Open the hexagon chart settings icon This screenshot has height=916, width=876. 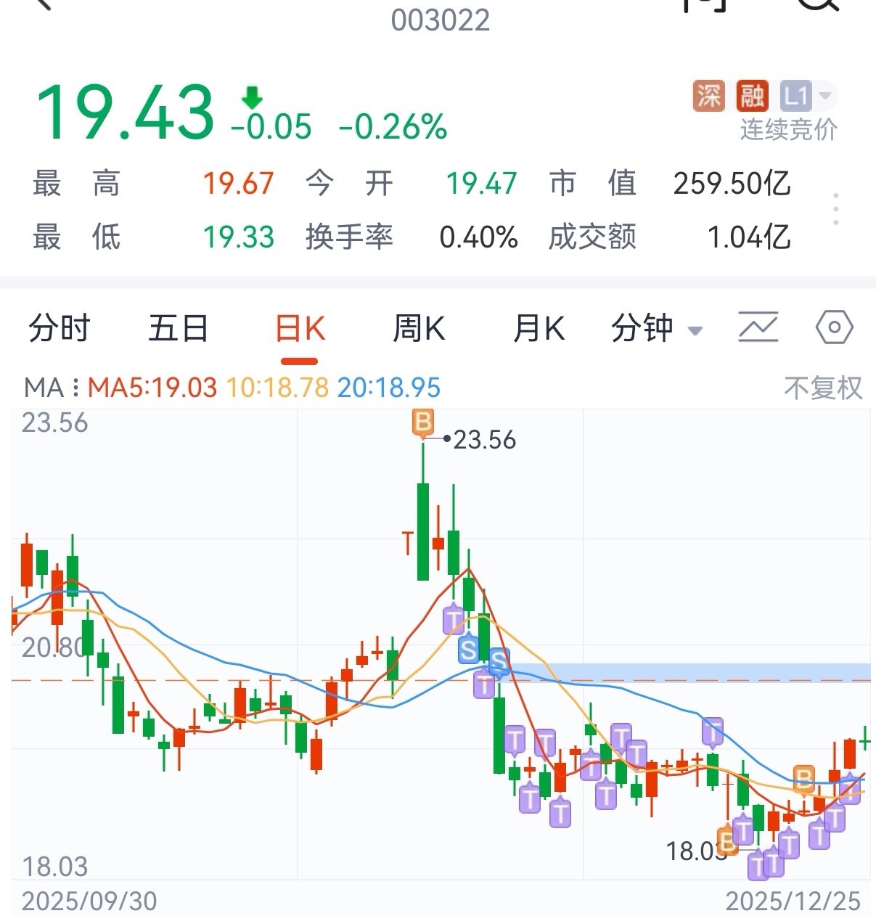(x=834, y=327)
